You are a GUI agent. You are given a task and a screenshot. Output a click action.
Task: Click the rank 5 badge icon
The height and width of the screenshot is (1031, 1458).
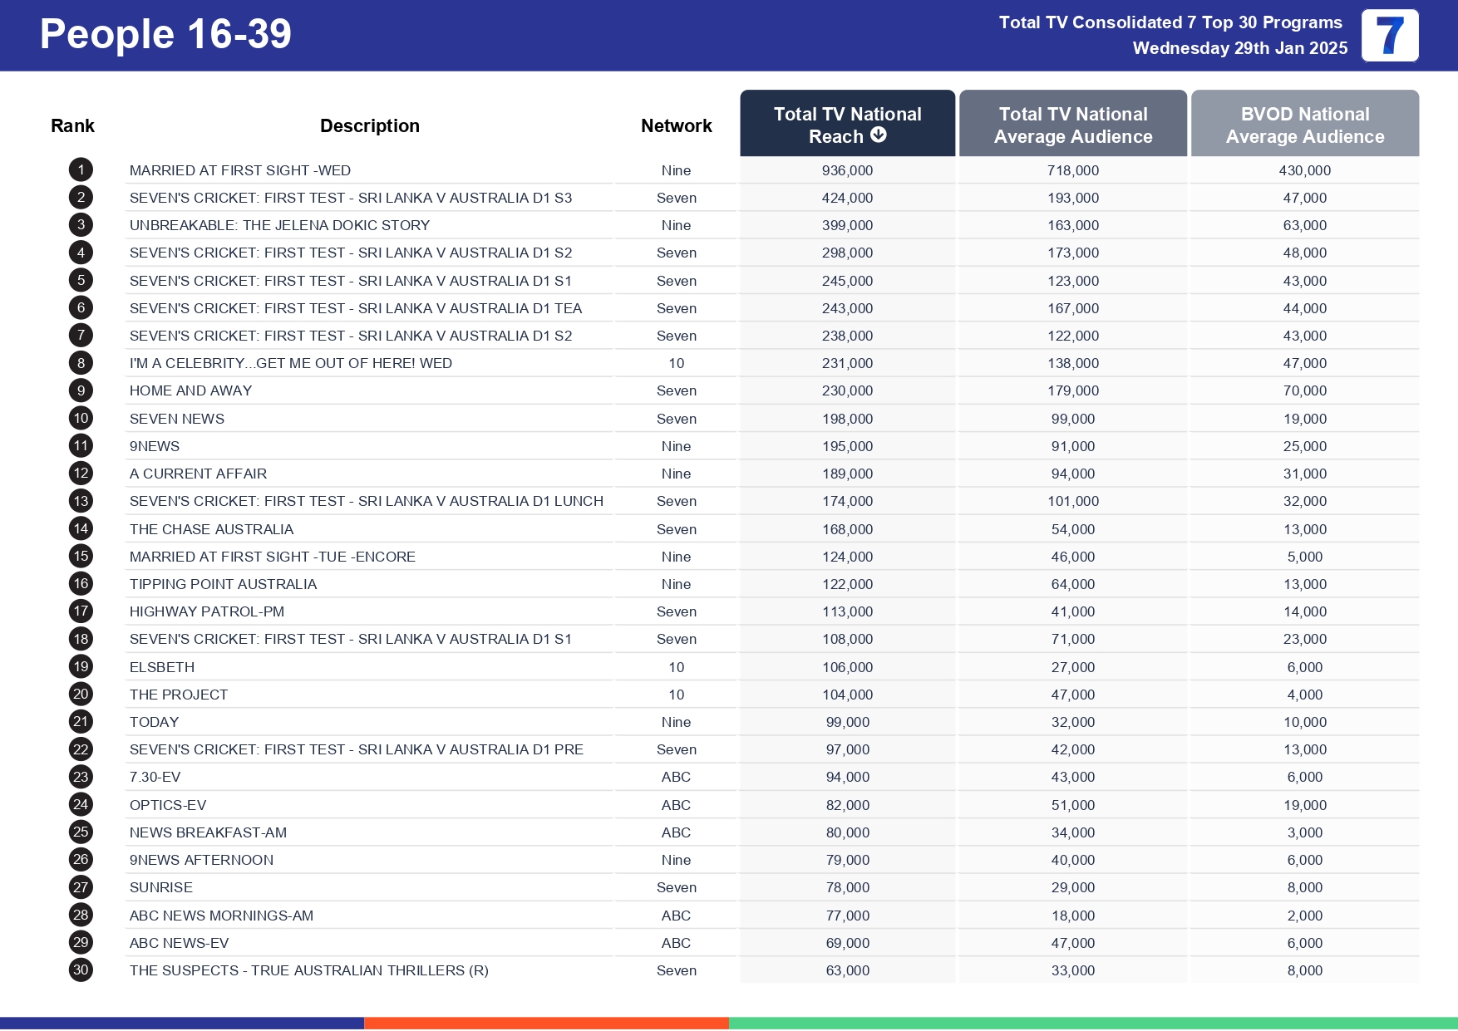80,280
